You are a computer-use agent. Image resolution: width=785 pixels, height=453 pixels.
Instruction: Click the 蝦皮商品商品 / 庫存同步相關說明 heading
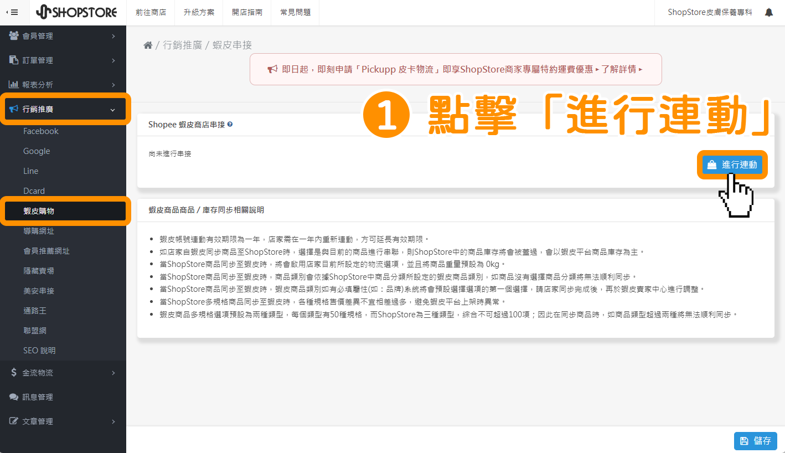(206, 210)
